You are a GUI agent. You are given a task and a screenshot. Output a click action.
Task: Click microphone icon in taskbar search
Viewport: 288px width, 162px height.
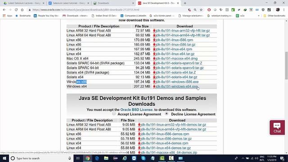point(70,158)
